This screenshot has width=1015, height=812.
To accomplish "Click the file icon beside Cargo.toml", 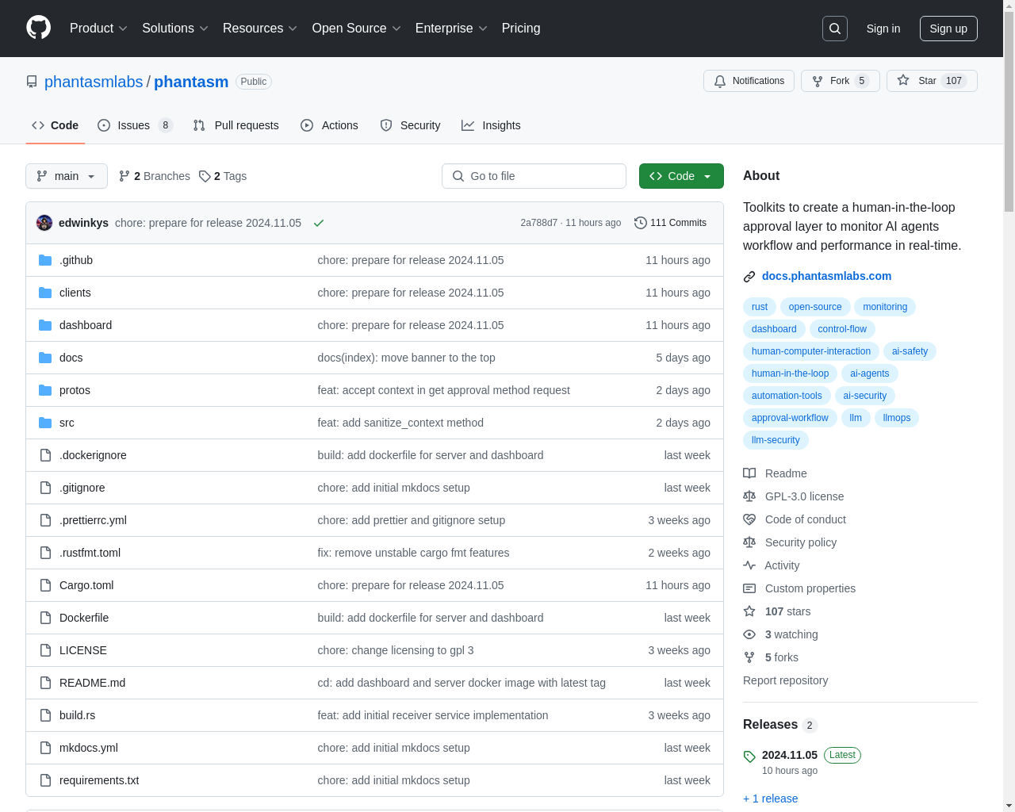I will tap(45, 585).
